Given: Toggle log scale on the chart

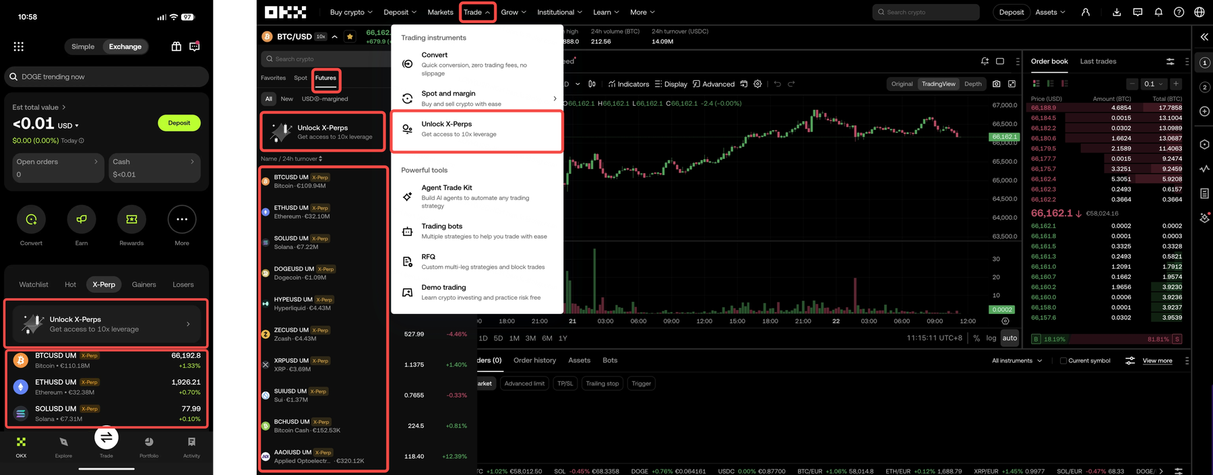Looking at the screenshot, I should coord(991,338).
